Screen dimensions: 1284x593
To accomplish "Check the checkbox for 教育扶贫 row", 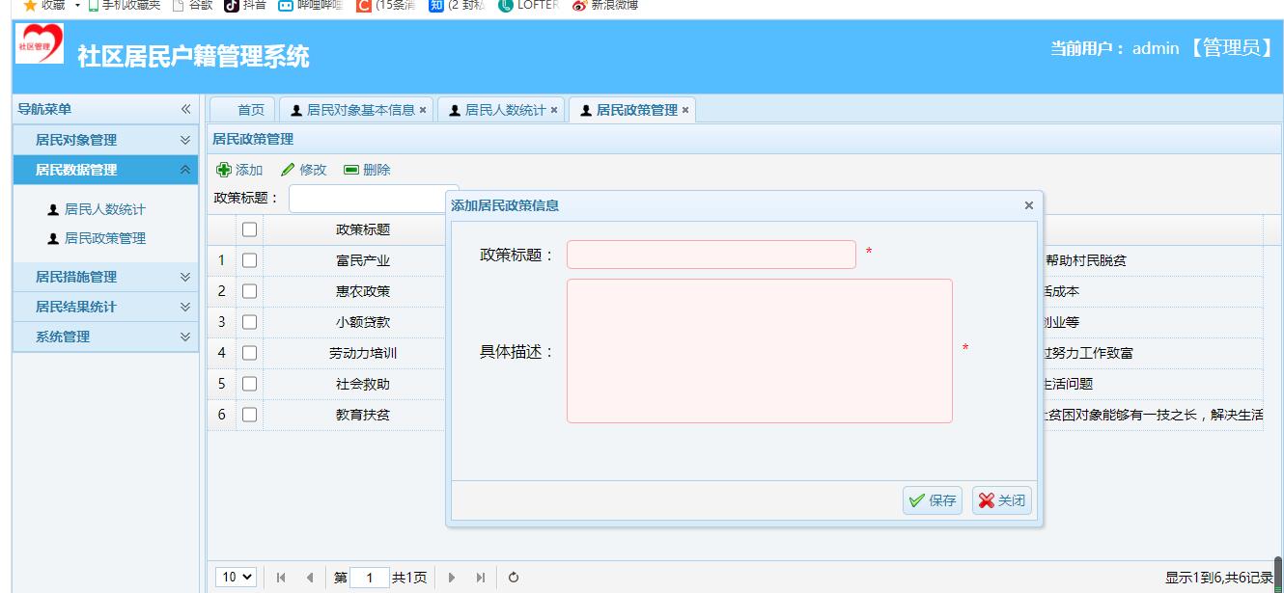I will 248,414.
